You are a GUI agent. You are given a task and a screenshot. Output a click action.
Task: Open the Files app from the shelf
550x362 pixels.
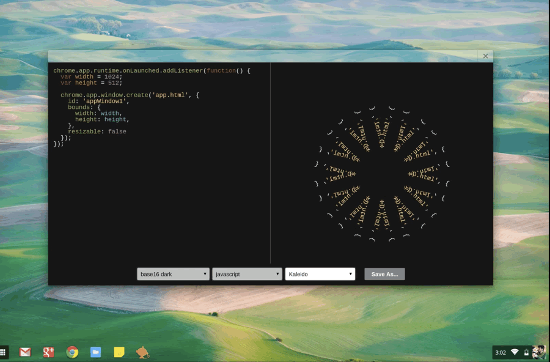click(x=95, y=352)
